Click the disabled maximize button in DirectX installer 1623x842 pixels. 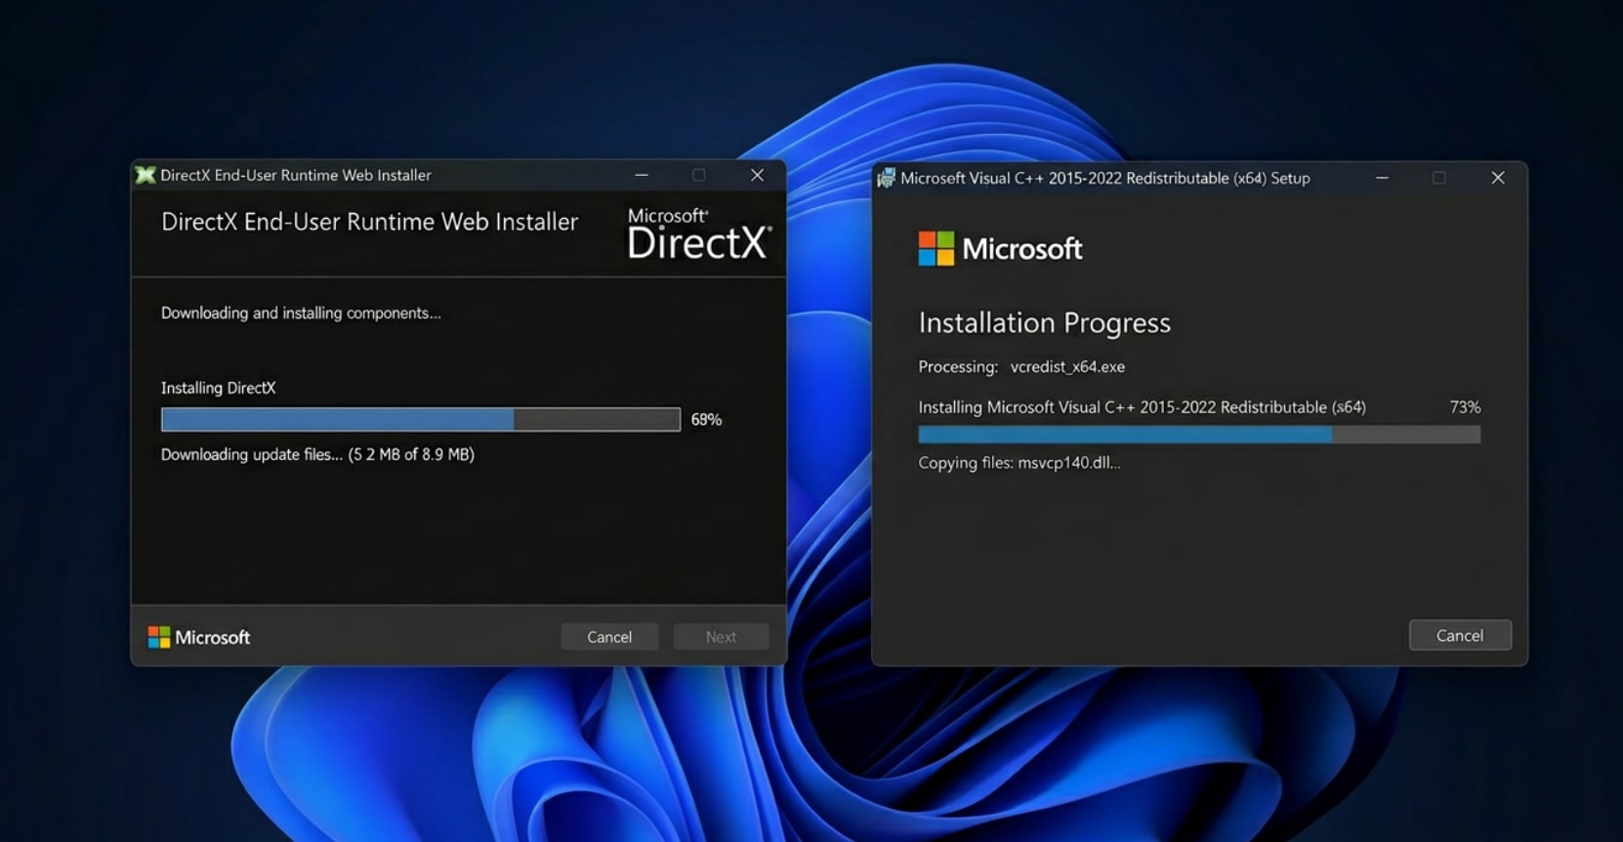698,175
